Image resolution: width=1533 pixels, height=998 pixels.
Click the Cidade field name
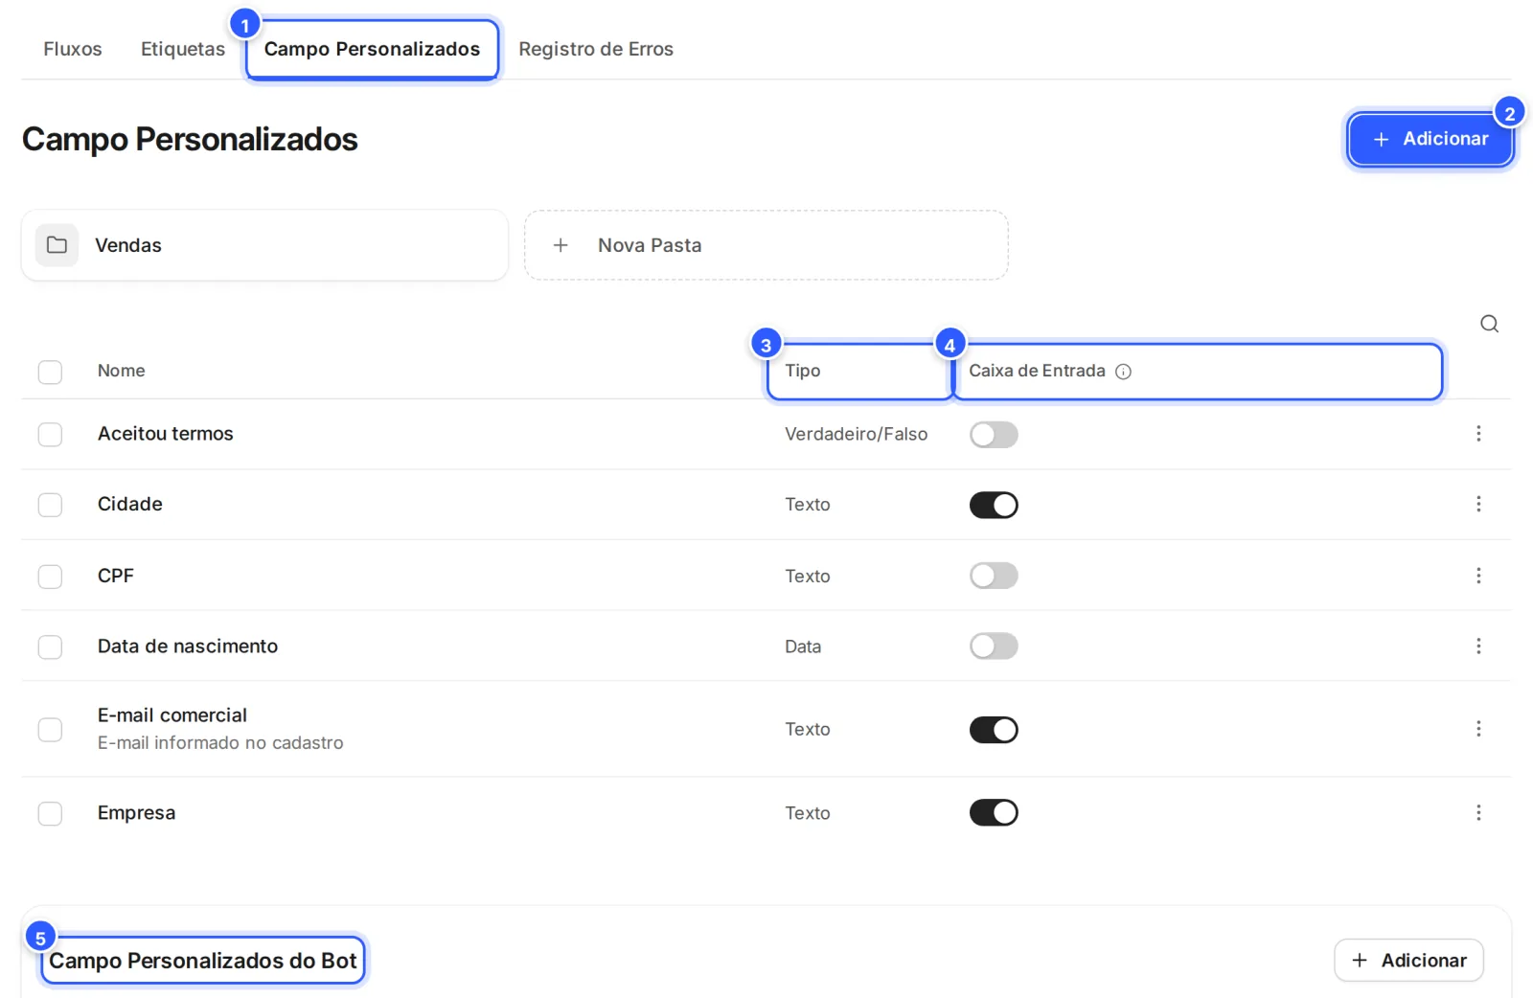point(130,504)
